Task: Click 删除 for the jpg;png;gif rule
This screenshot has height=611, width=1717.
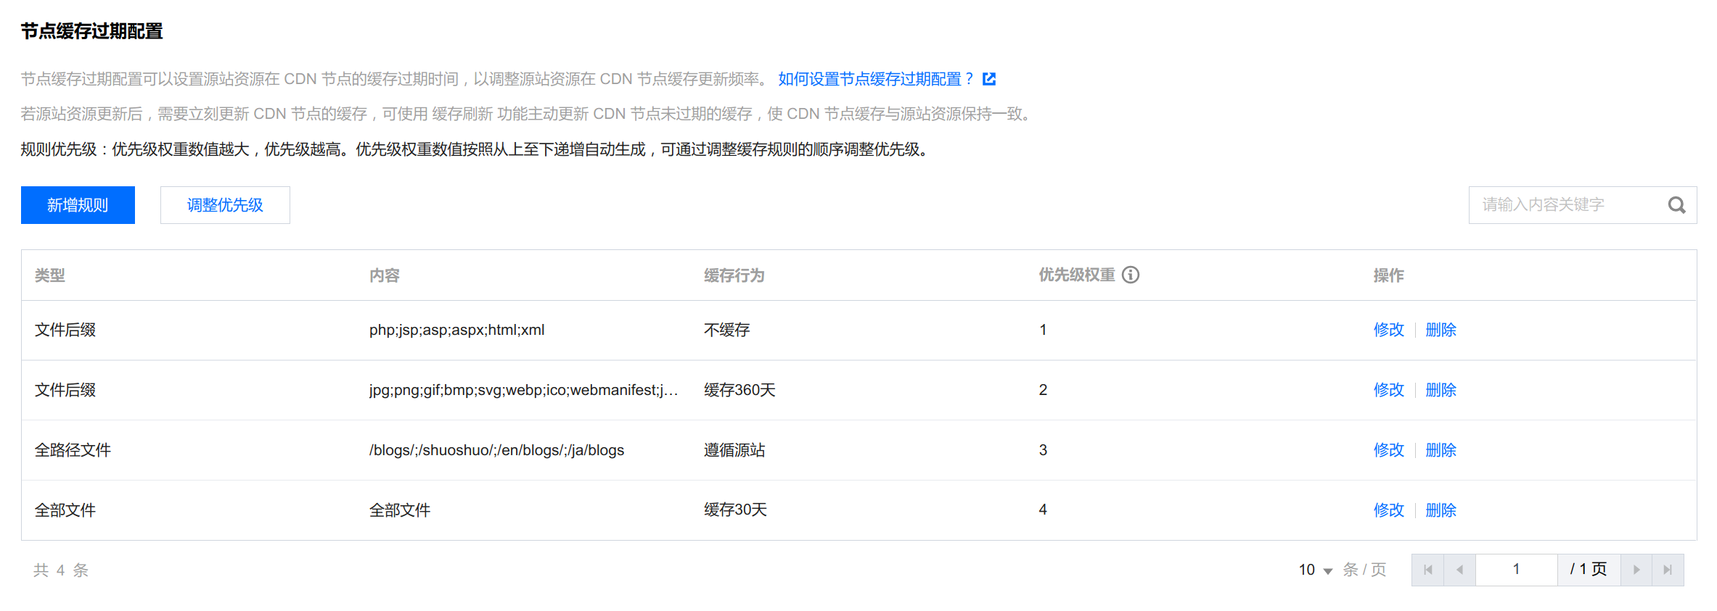Action: point(1441,390)
